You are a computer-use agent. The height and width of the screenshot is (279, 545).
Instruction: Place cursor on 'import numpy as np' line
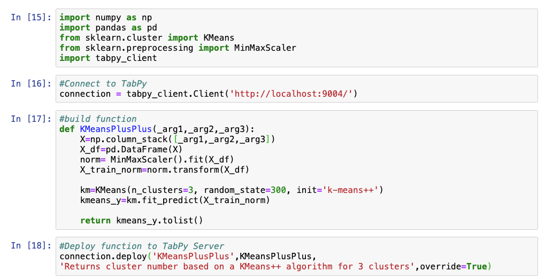[105, 18]
